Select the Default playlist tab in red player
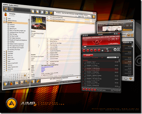 [88, 55]
